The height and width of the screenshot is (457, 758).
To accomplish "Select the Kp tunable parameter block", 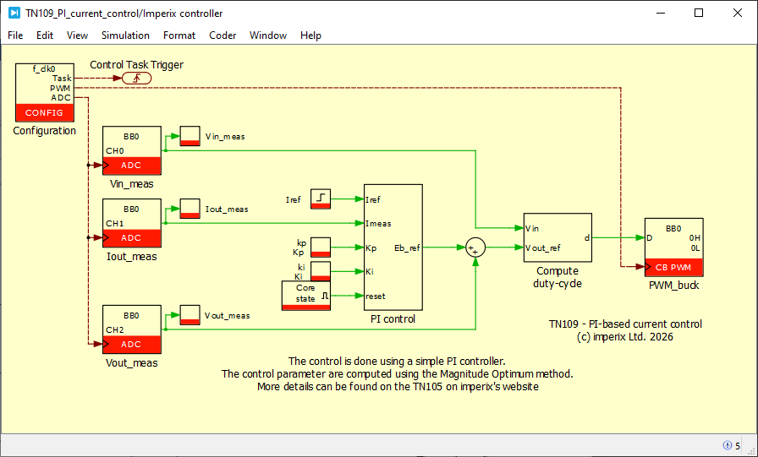I will click(321, 247).
